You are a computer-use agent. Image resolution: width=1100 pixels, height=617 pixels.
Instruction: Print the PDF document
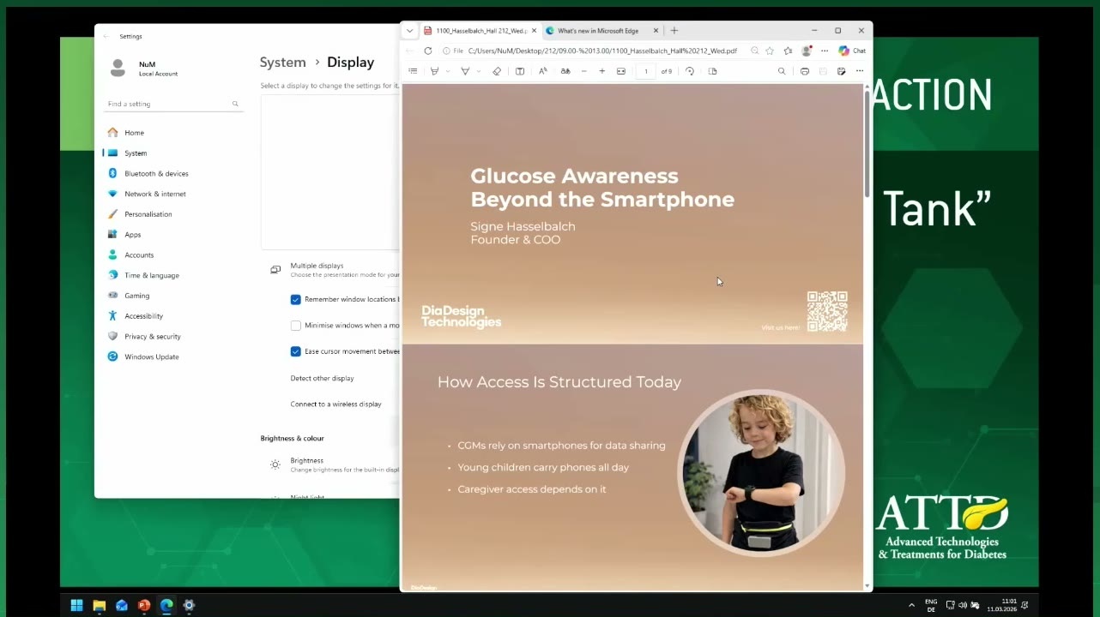coord(805,71)
